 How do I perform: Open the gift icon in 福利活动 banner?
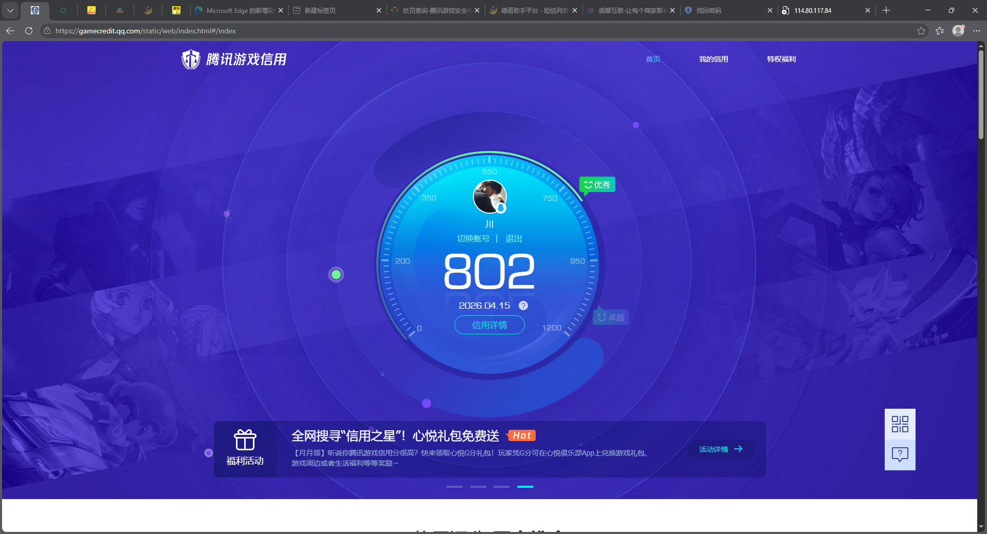[x=245, y=440]
